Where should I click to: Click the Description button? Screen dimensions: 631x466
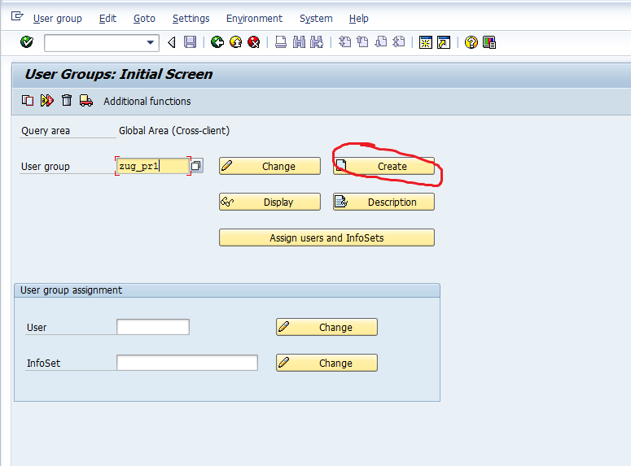pyautogui.click(x=384, y=202)
